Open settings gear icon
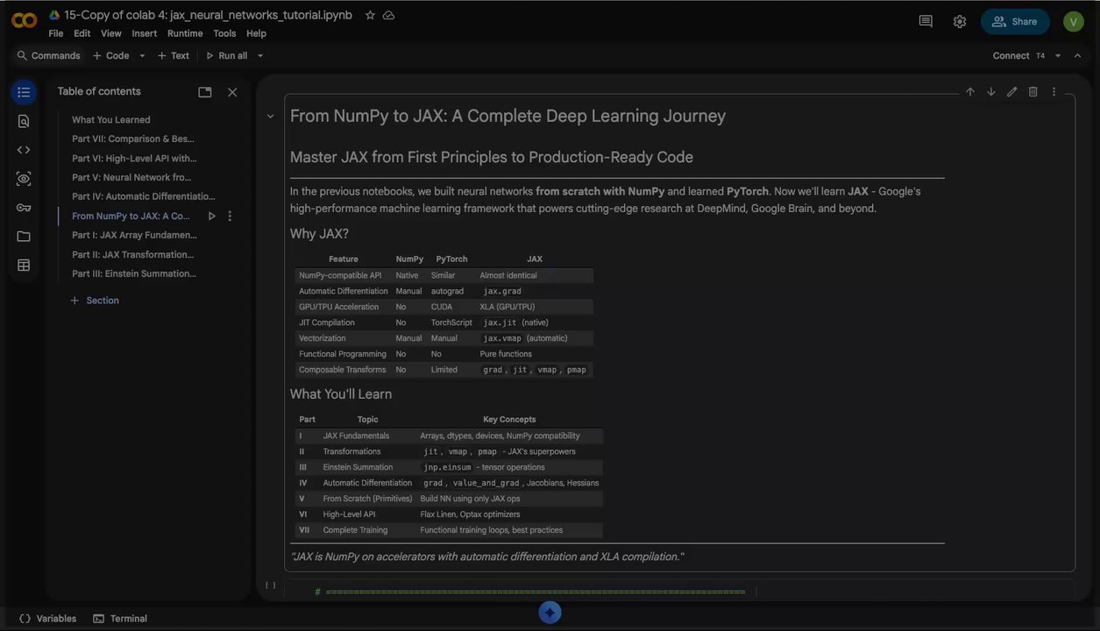 [960, 21]
